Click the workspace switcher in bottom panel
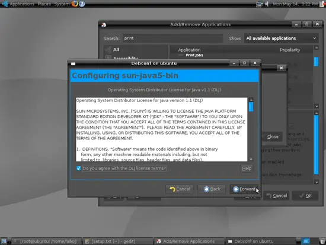The width and height of the screenshot is (326, 245). tap(306, 241)
